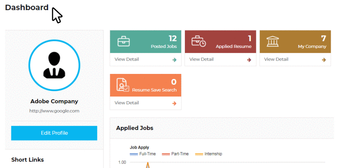Toggle Internship series in chart legend
This screenshot has height=168, width=337.
209,154
